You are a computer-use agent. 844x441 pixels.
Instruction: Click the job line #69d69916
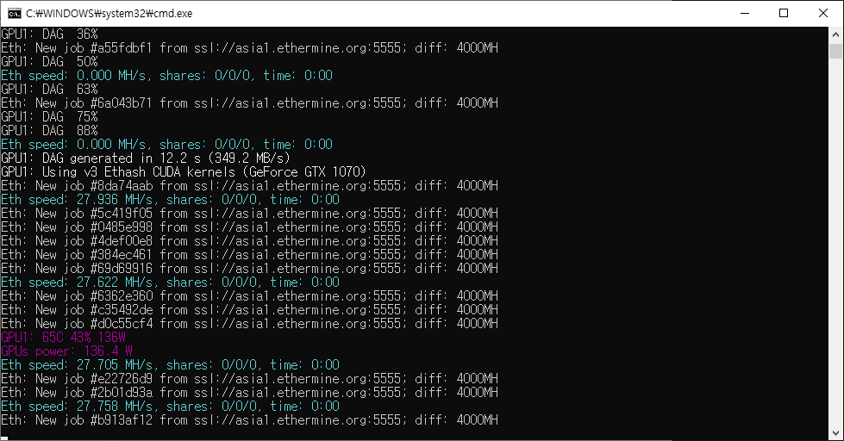pyautogui.click(x=249, y=269)
